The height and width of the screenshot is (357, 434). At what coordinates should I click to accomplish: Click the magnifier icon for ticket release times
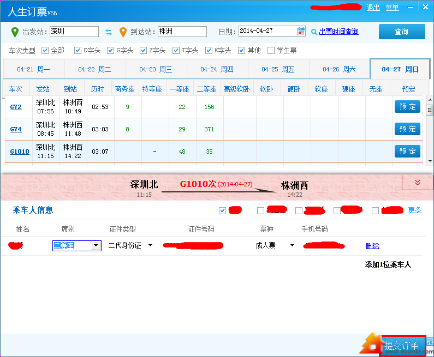click(x=314, y=32)
